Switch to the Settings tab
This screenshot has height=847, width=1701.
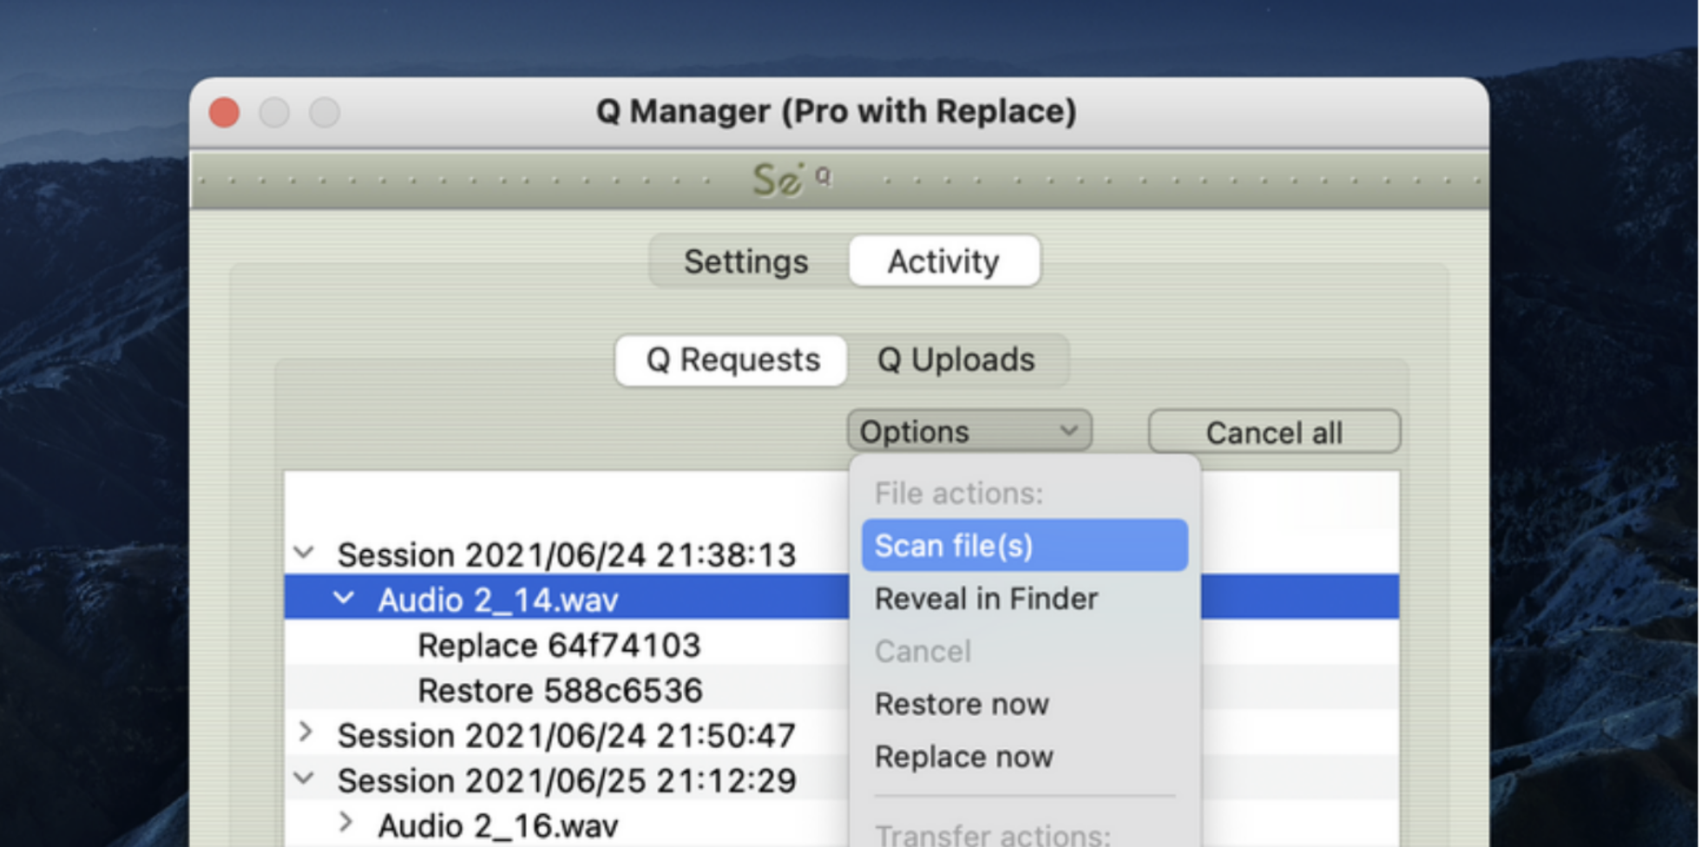point(746,261)
